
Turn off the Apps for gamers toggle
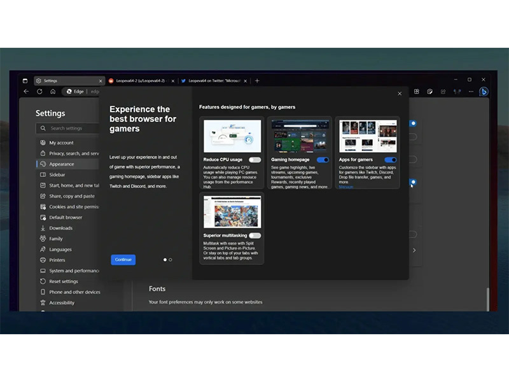(391, 160)
